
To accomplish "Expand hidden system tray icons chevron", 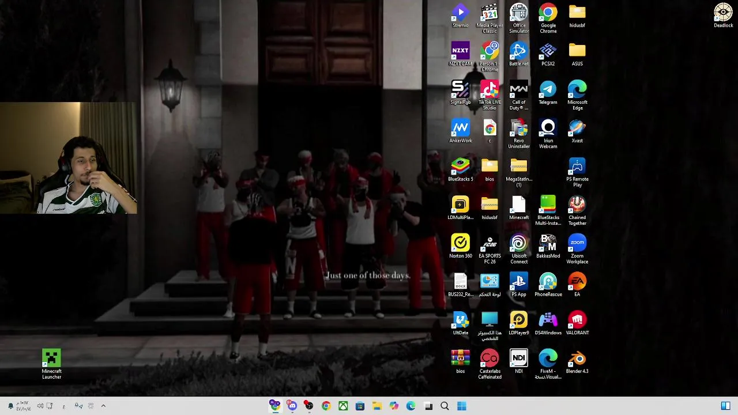I will (103, 406).
